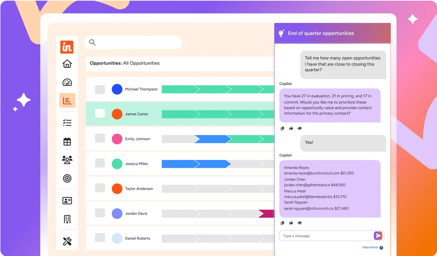Screen dimensions: 437x256
Task: Click Jordan Davis's magenta pipeline stage
Action: [x=266, y=213]
